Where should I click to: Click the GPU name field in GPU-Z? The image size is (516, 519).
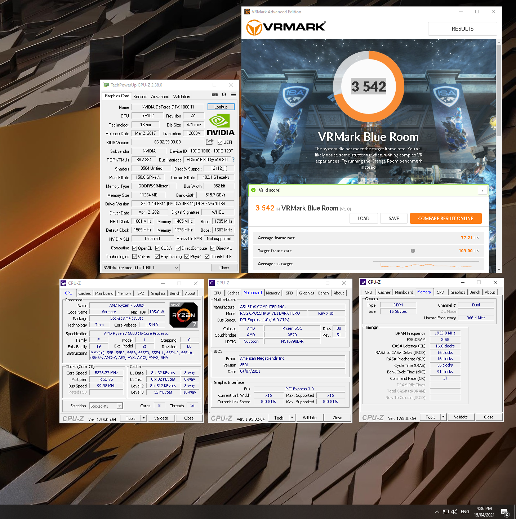point(168,107)
